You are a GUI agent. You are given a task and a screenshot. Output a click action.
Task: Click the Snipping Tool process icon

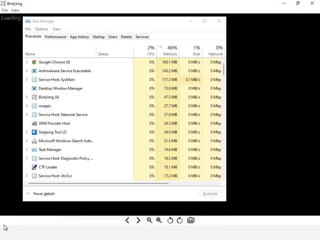pos(34,132)
